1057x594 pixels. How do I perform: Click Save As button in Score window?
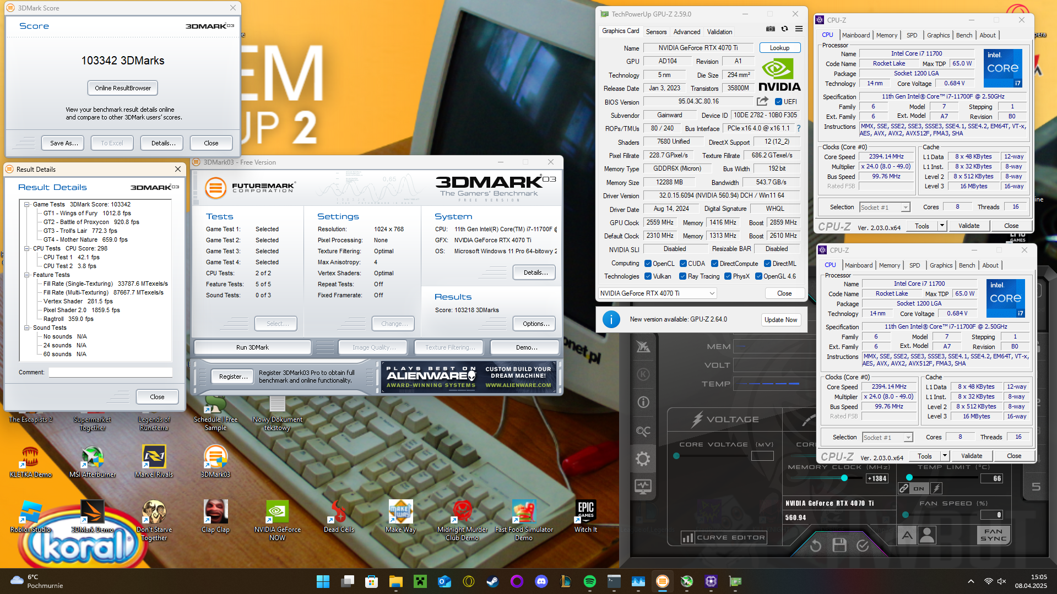click(x=64, y=143)
